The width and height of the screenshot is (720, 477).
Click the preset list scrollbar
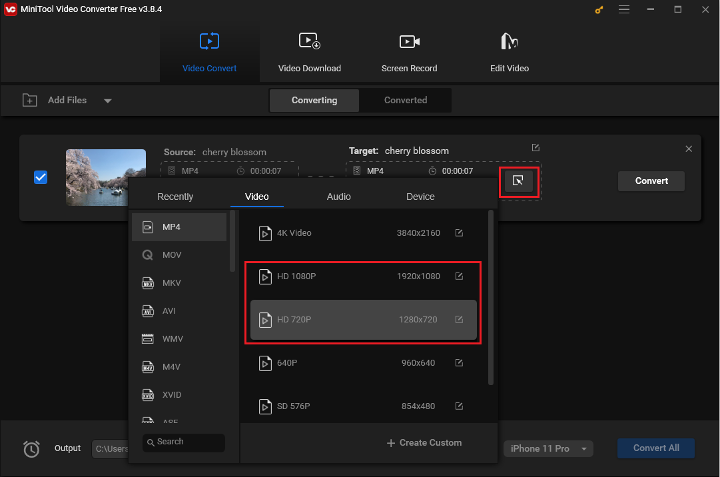pos(490,298)
